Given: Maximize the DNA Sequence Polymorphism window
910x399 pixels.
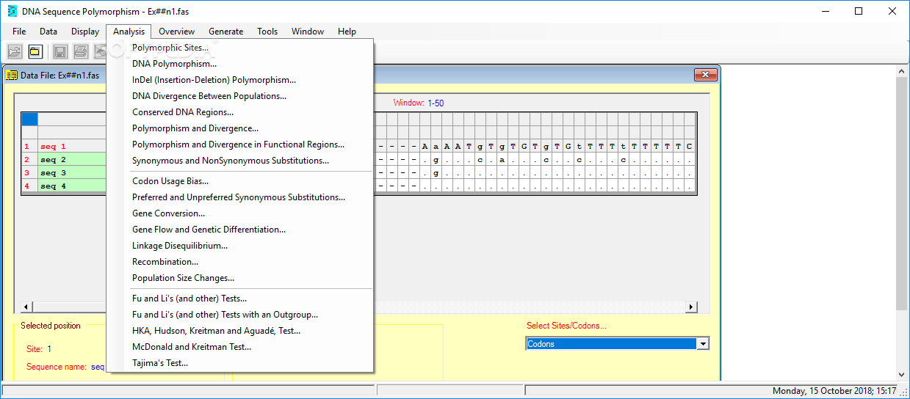Looking at the screenshot, I should 859,11.
